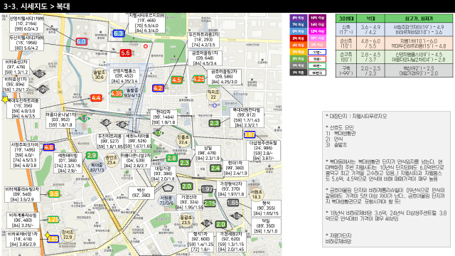Select the magenta 12억 이상 legend swatch

[x=317, y=31]
